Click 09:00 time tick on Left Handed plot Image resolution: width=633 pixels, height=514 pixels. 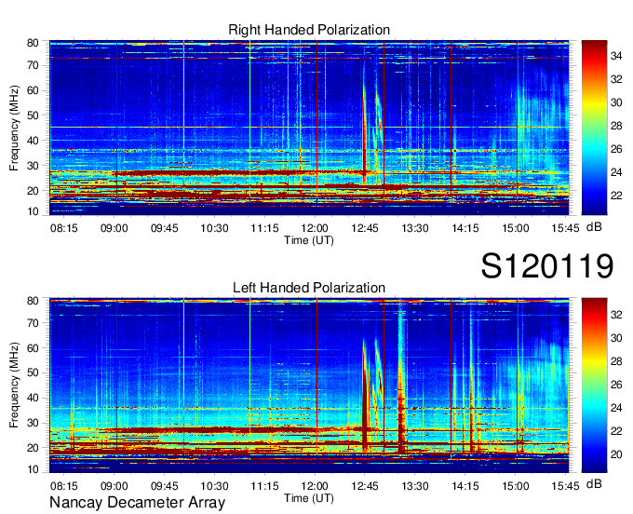[114, 486]
